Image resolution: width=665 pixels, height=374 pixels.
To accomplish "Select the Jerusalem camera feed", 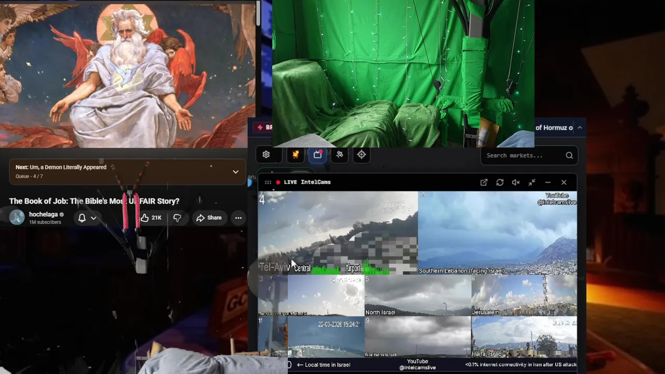I will click(524, 295).
